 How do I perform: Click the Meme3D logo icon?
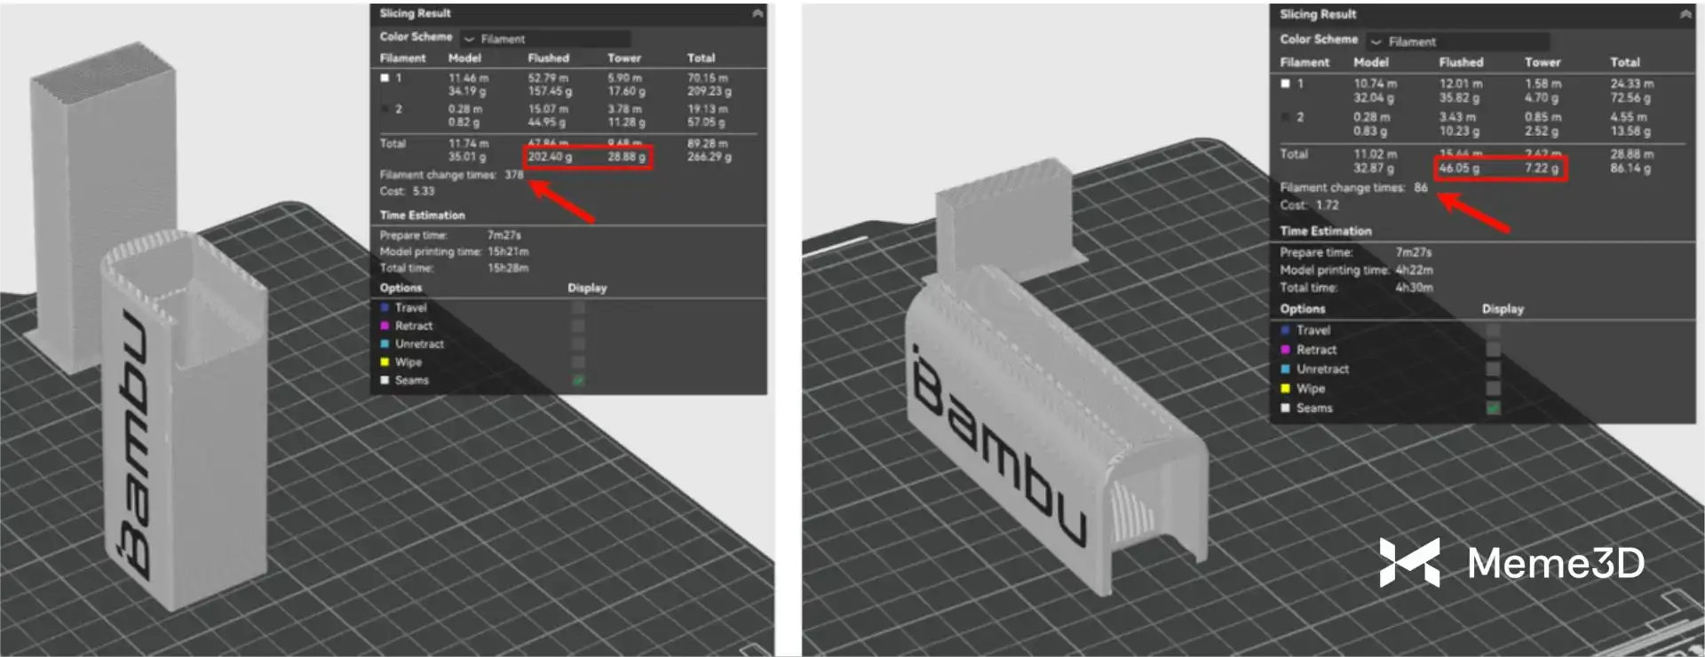[x=1408, y=562]
